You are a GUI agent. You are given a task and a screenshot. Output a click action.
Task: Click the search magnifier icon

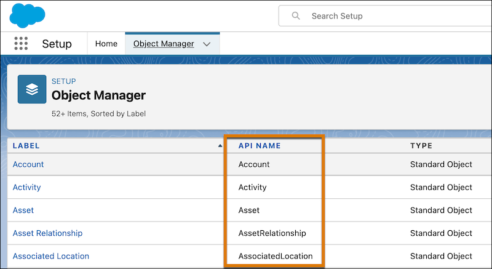[296, 15]
